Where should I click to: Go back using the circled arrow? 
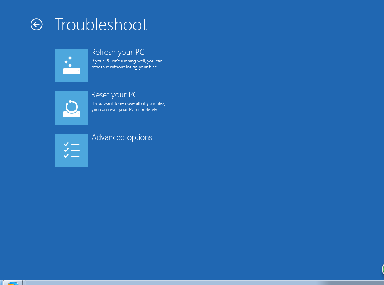point(37,24)
